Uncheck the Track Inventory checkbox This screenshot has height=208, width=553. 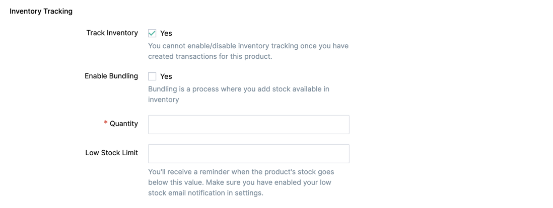pyautogui.click(x=152, y=33)
